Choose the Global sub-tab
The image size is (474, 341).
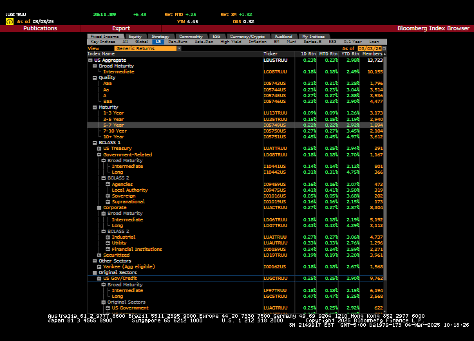[142, 42]
